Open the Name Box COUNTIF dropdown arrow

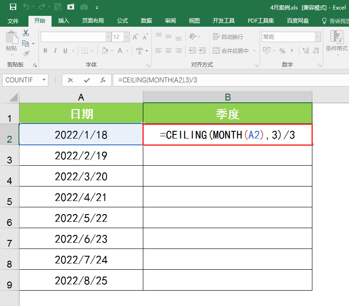pos(44,80)
